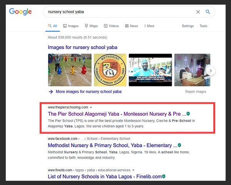Click the Google logo
Viewport: 231px width, 185px height.
click(20, 12)
